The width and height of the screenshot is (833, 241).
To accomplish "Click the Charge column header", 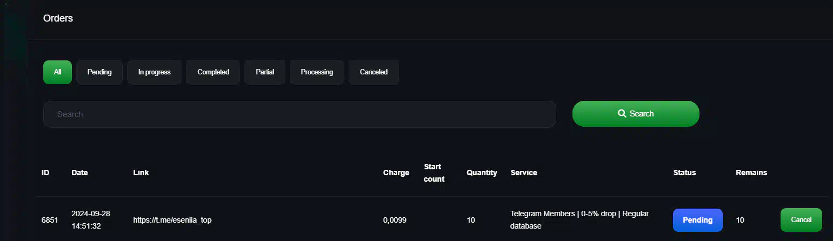I will 396,173.
